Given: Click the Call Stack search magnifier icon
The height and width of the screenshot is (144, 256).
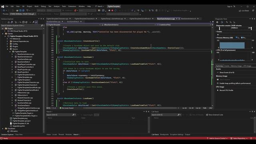Looking at the screenshot, I should (178, 115).
